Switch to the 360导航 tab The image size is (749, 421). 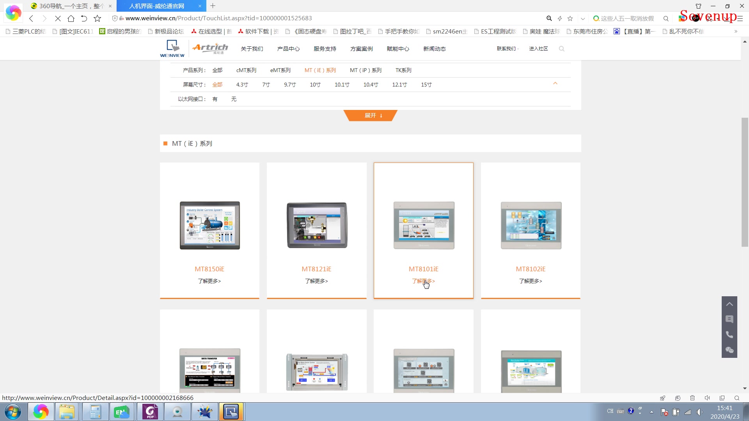pos(71,6)
